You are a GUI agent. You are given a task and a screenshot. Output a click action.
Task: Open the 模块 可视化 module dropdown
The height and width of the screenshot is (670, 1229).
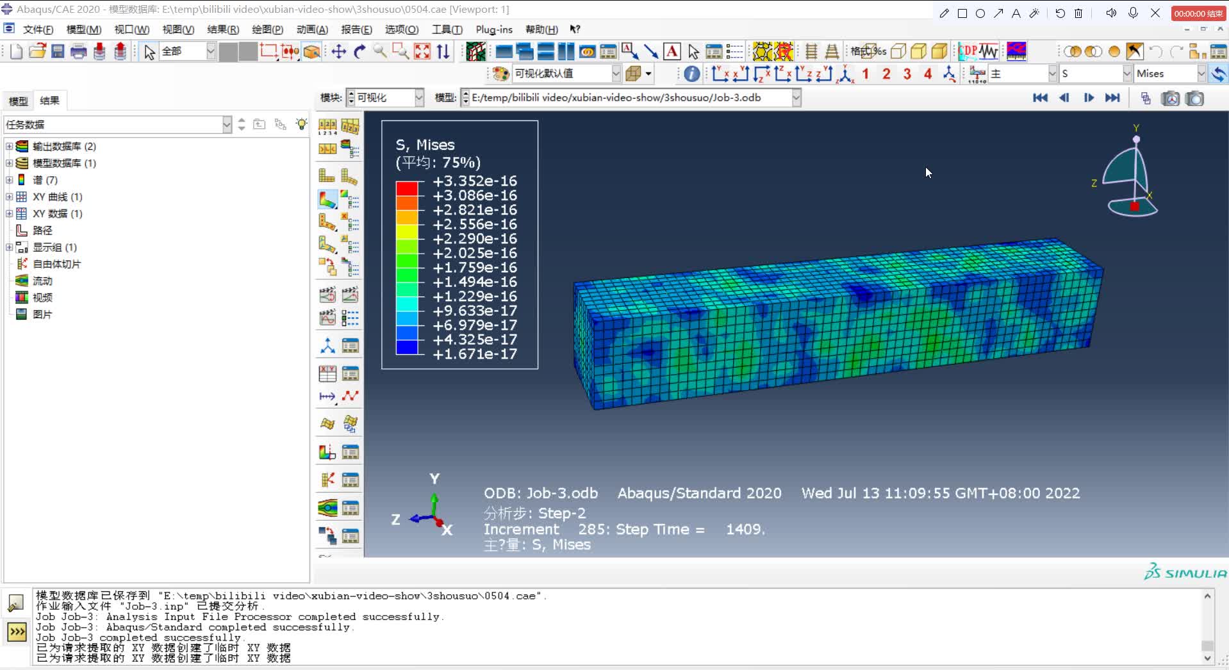(x=419, y=97)
